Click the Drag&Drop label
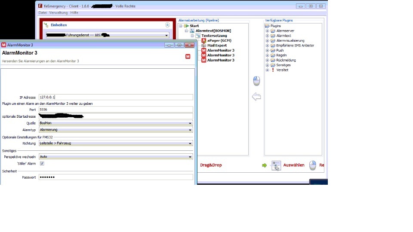 click(x=211, y=165)
